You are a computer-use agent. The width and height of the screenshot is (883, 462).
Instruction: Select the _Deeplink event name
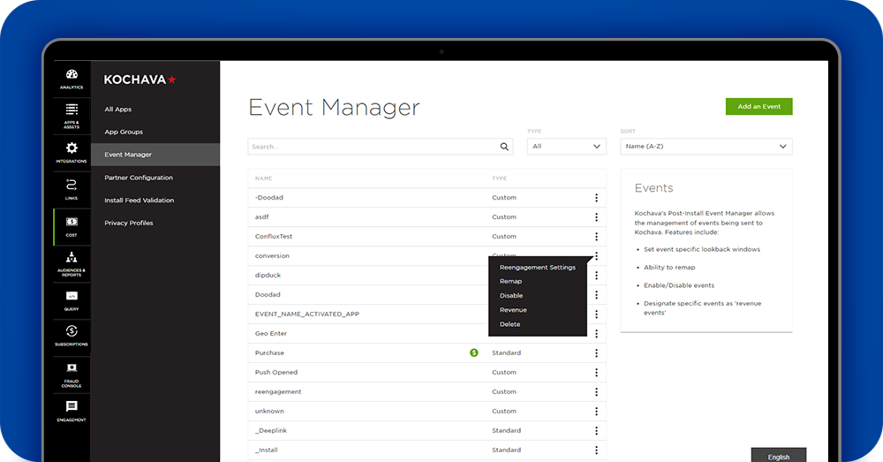point(271,431)
